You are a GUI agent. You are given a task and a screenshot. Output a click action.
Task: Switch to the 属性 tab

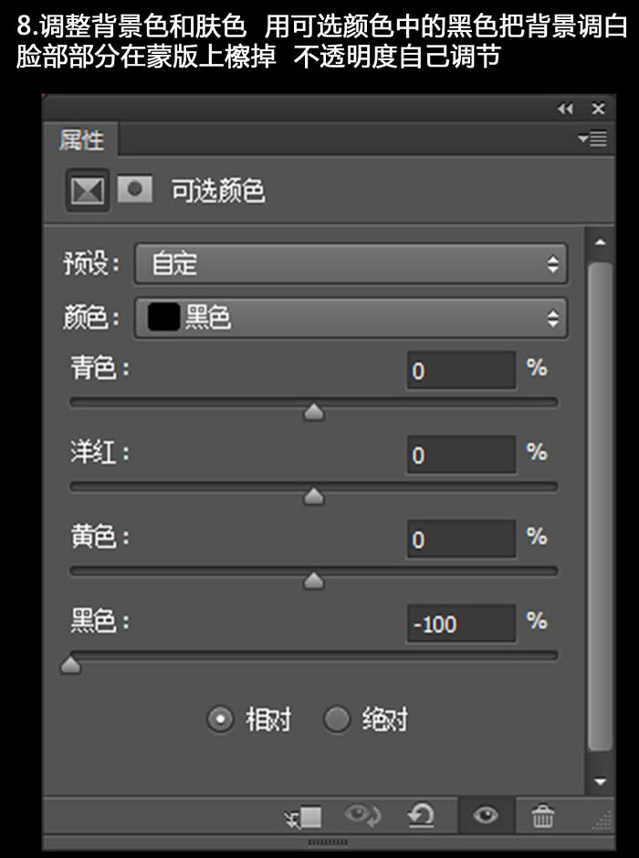[81, 140]
